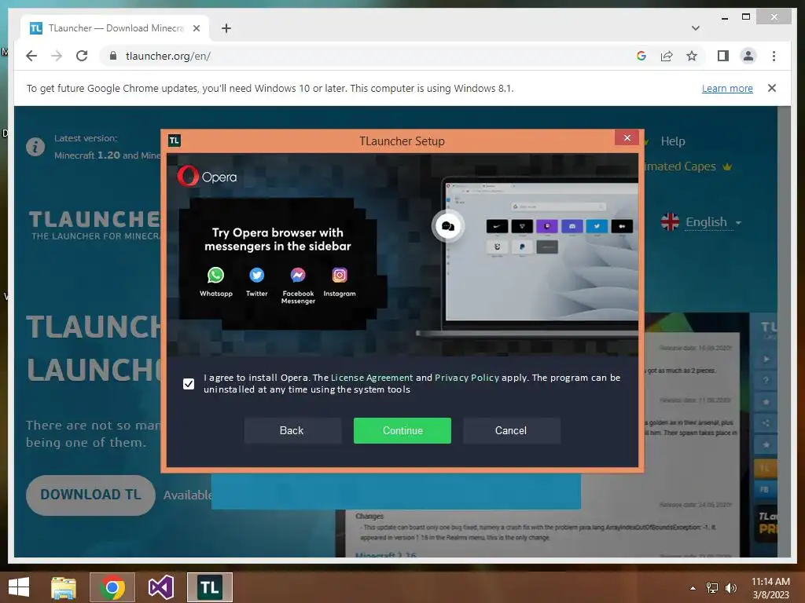Open the License Agreement link

[x=372, y=378]
